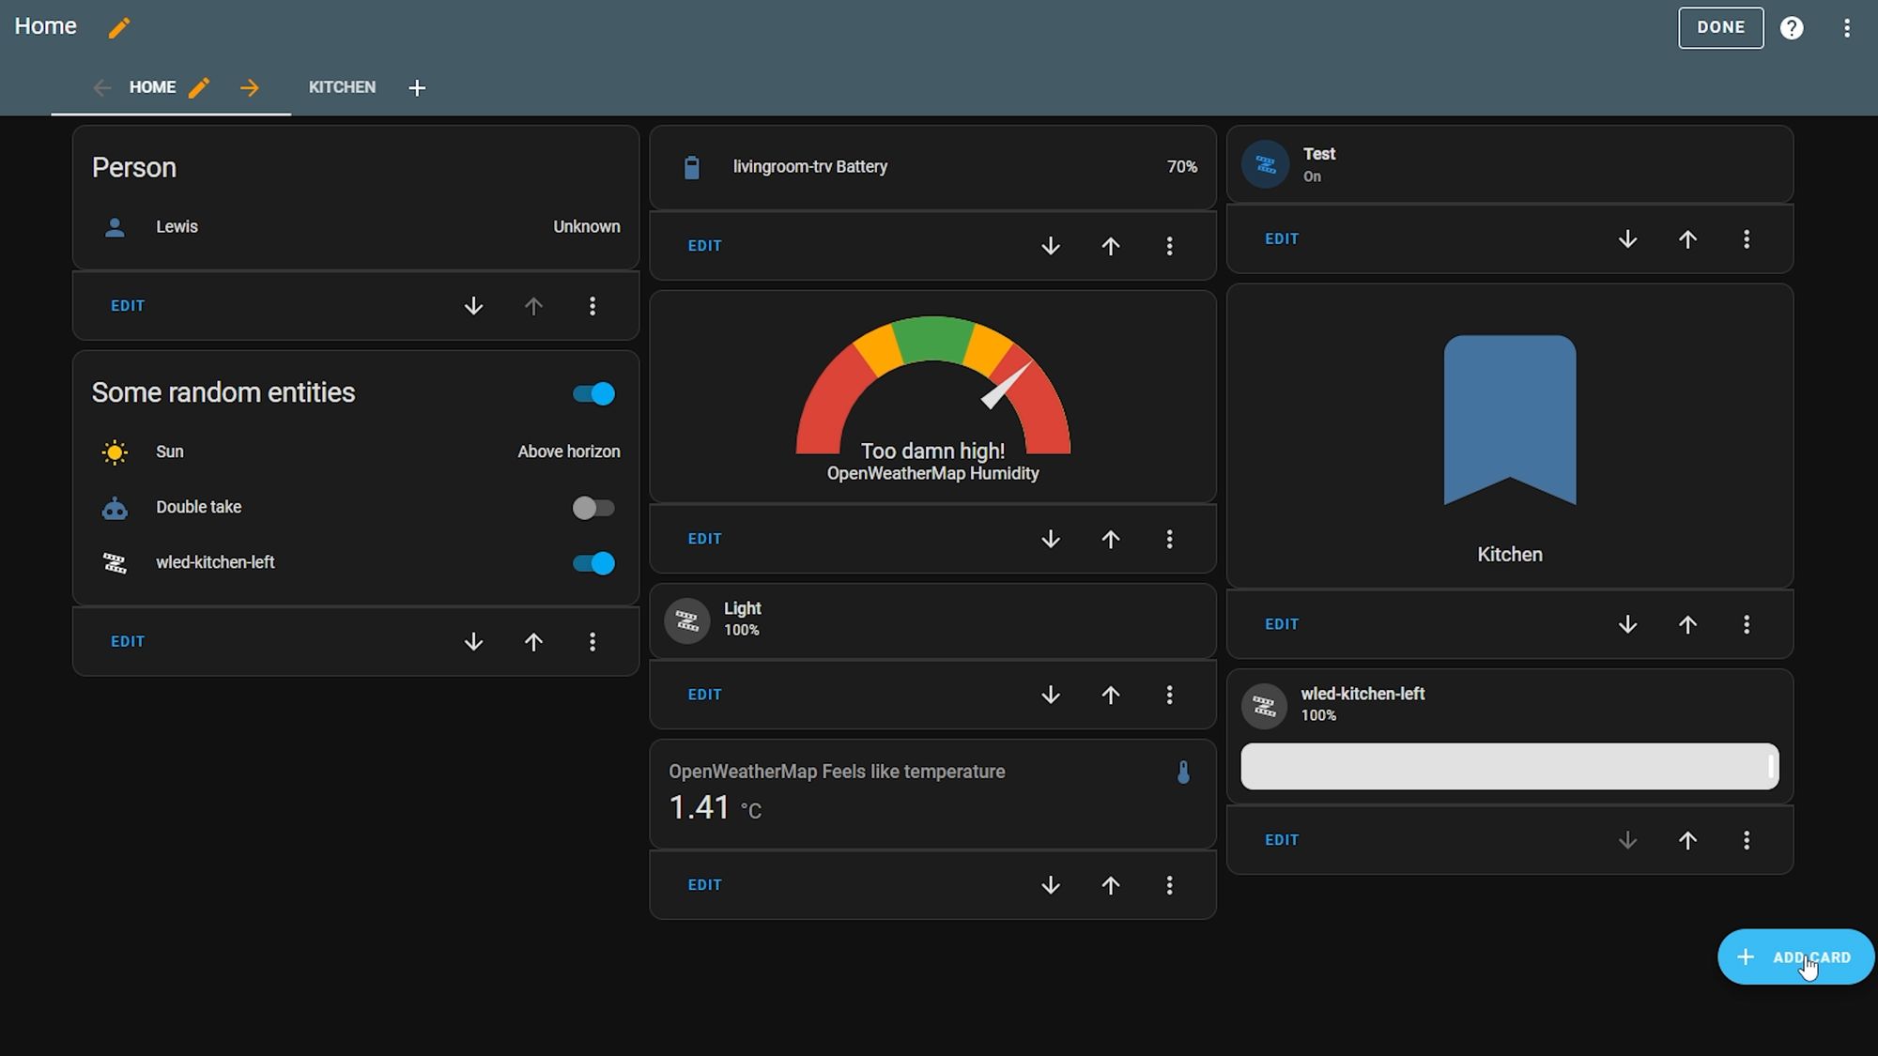Screen dimensions: 1878x1056
Task: Open Lewis person entity row
Action: point(356,227)
